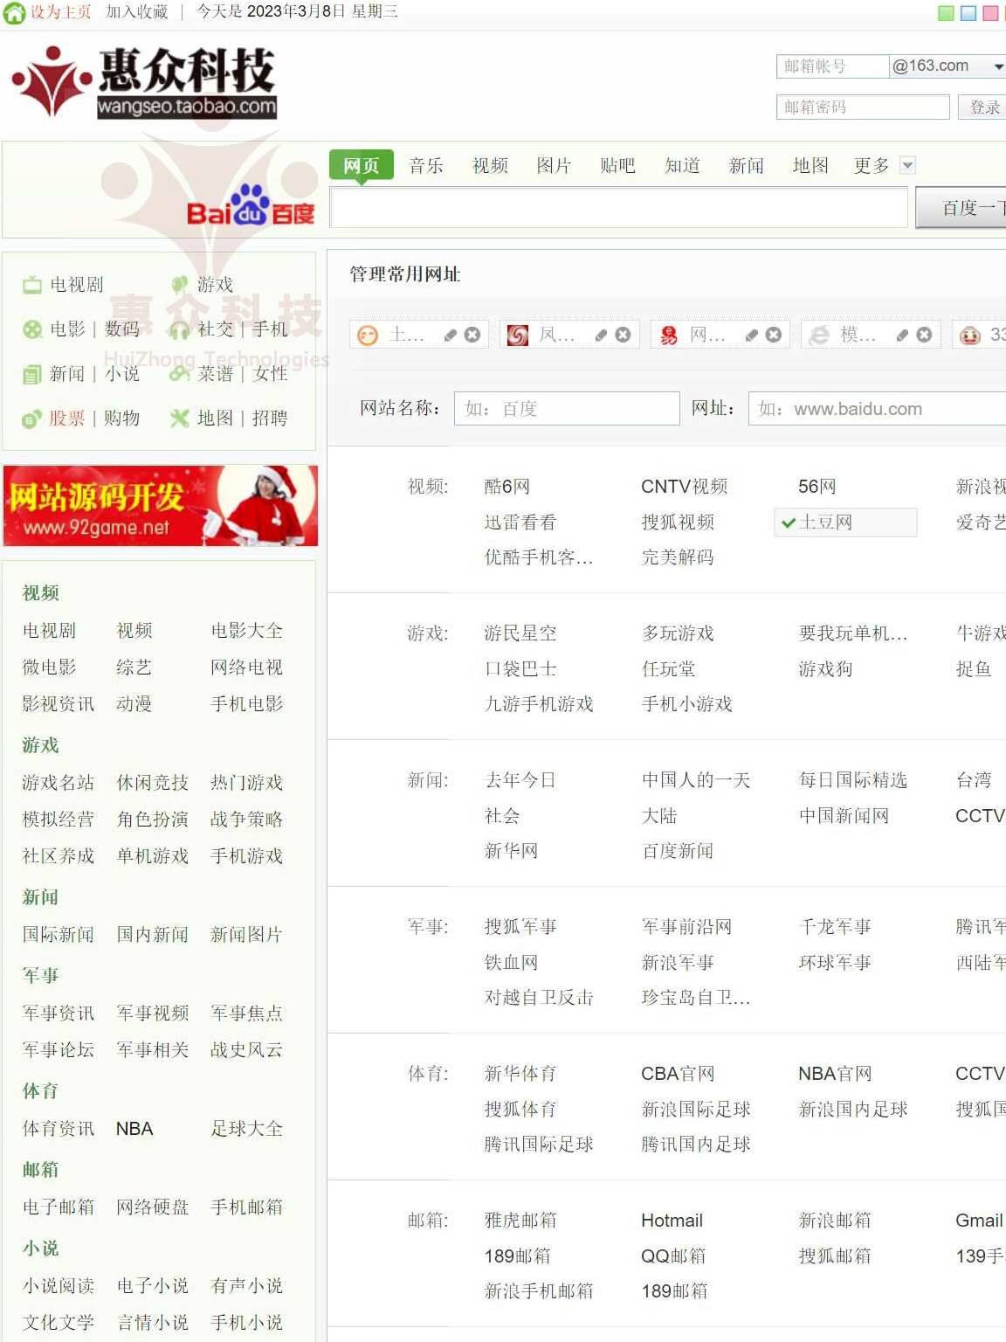The image size is (1006, 1342).
Task: Click the 电影 film reel icon
Action: click(32, 329)
